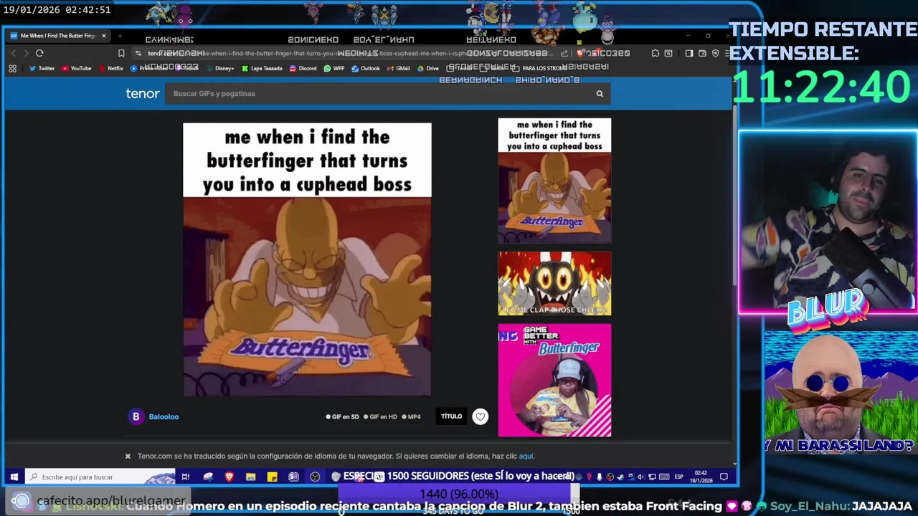Open the Outlook bookmark

pos(366,69)
